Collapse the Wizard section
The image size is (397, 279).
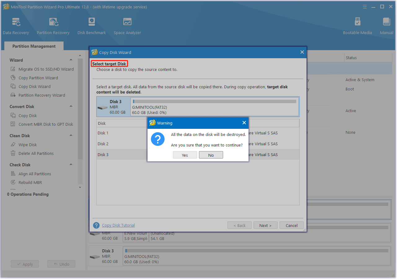(x=71, y=60)
